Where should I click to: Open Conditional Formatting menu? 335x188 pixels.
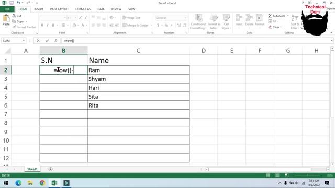(x=198, y=22)
